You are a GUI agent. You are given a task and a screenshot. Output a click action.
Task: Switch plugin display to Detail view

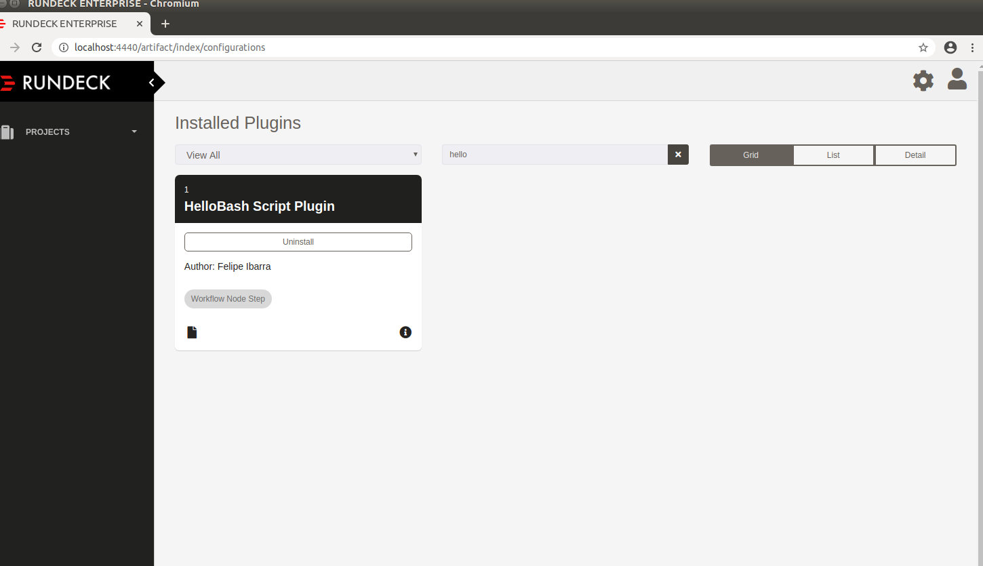(x=915, y=155)
